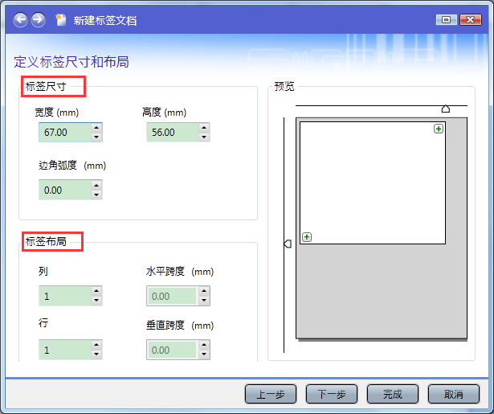Image resolution: width=494 pixels, height=414 pixels.
Task: Click the 预览 panel heading
Action: tap(284, 86)
